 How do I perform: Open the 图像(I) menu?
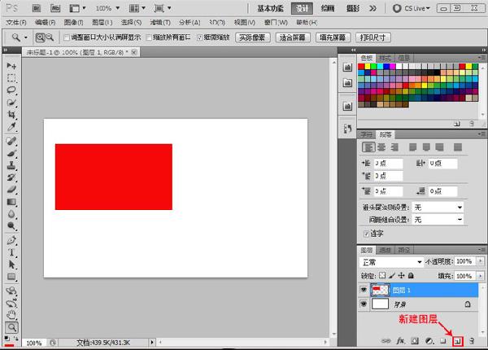(x=72, y=23)
